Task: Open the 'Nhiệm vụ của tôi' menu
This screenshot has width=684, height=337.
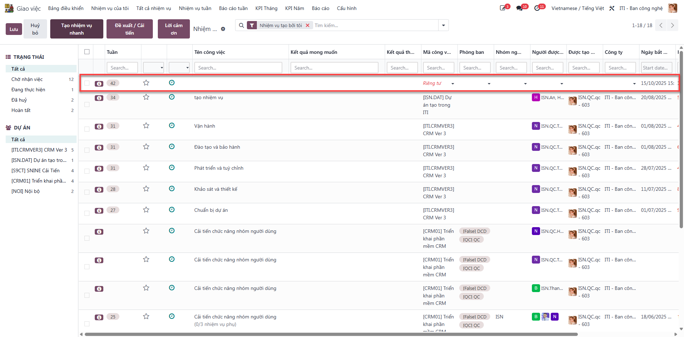Action: coord(110,8)
